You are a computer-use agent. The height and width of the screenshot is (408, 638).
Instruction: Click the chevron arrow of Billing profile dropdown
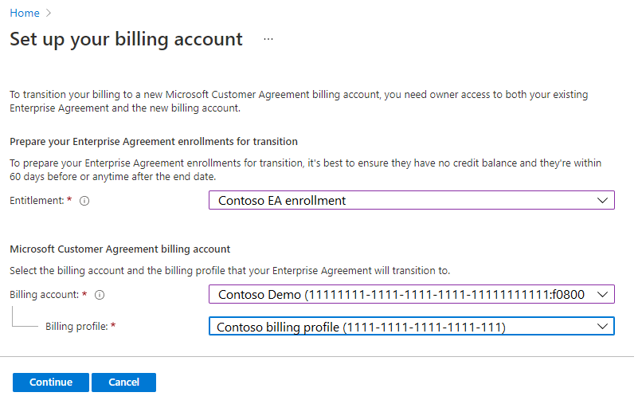[603, 327]
